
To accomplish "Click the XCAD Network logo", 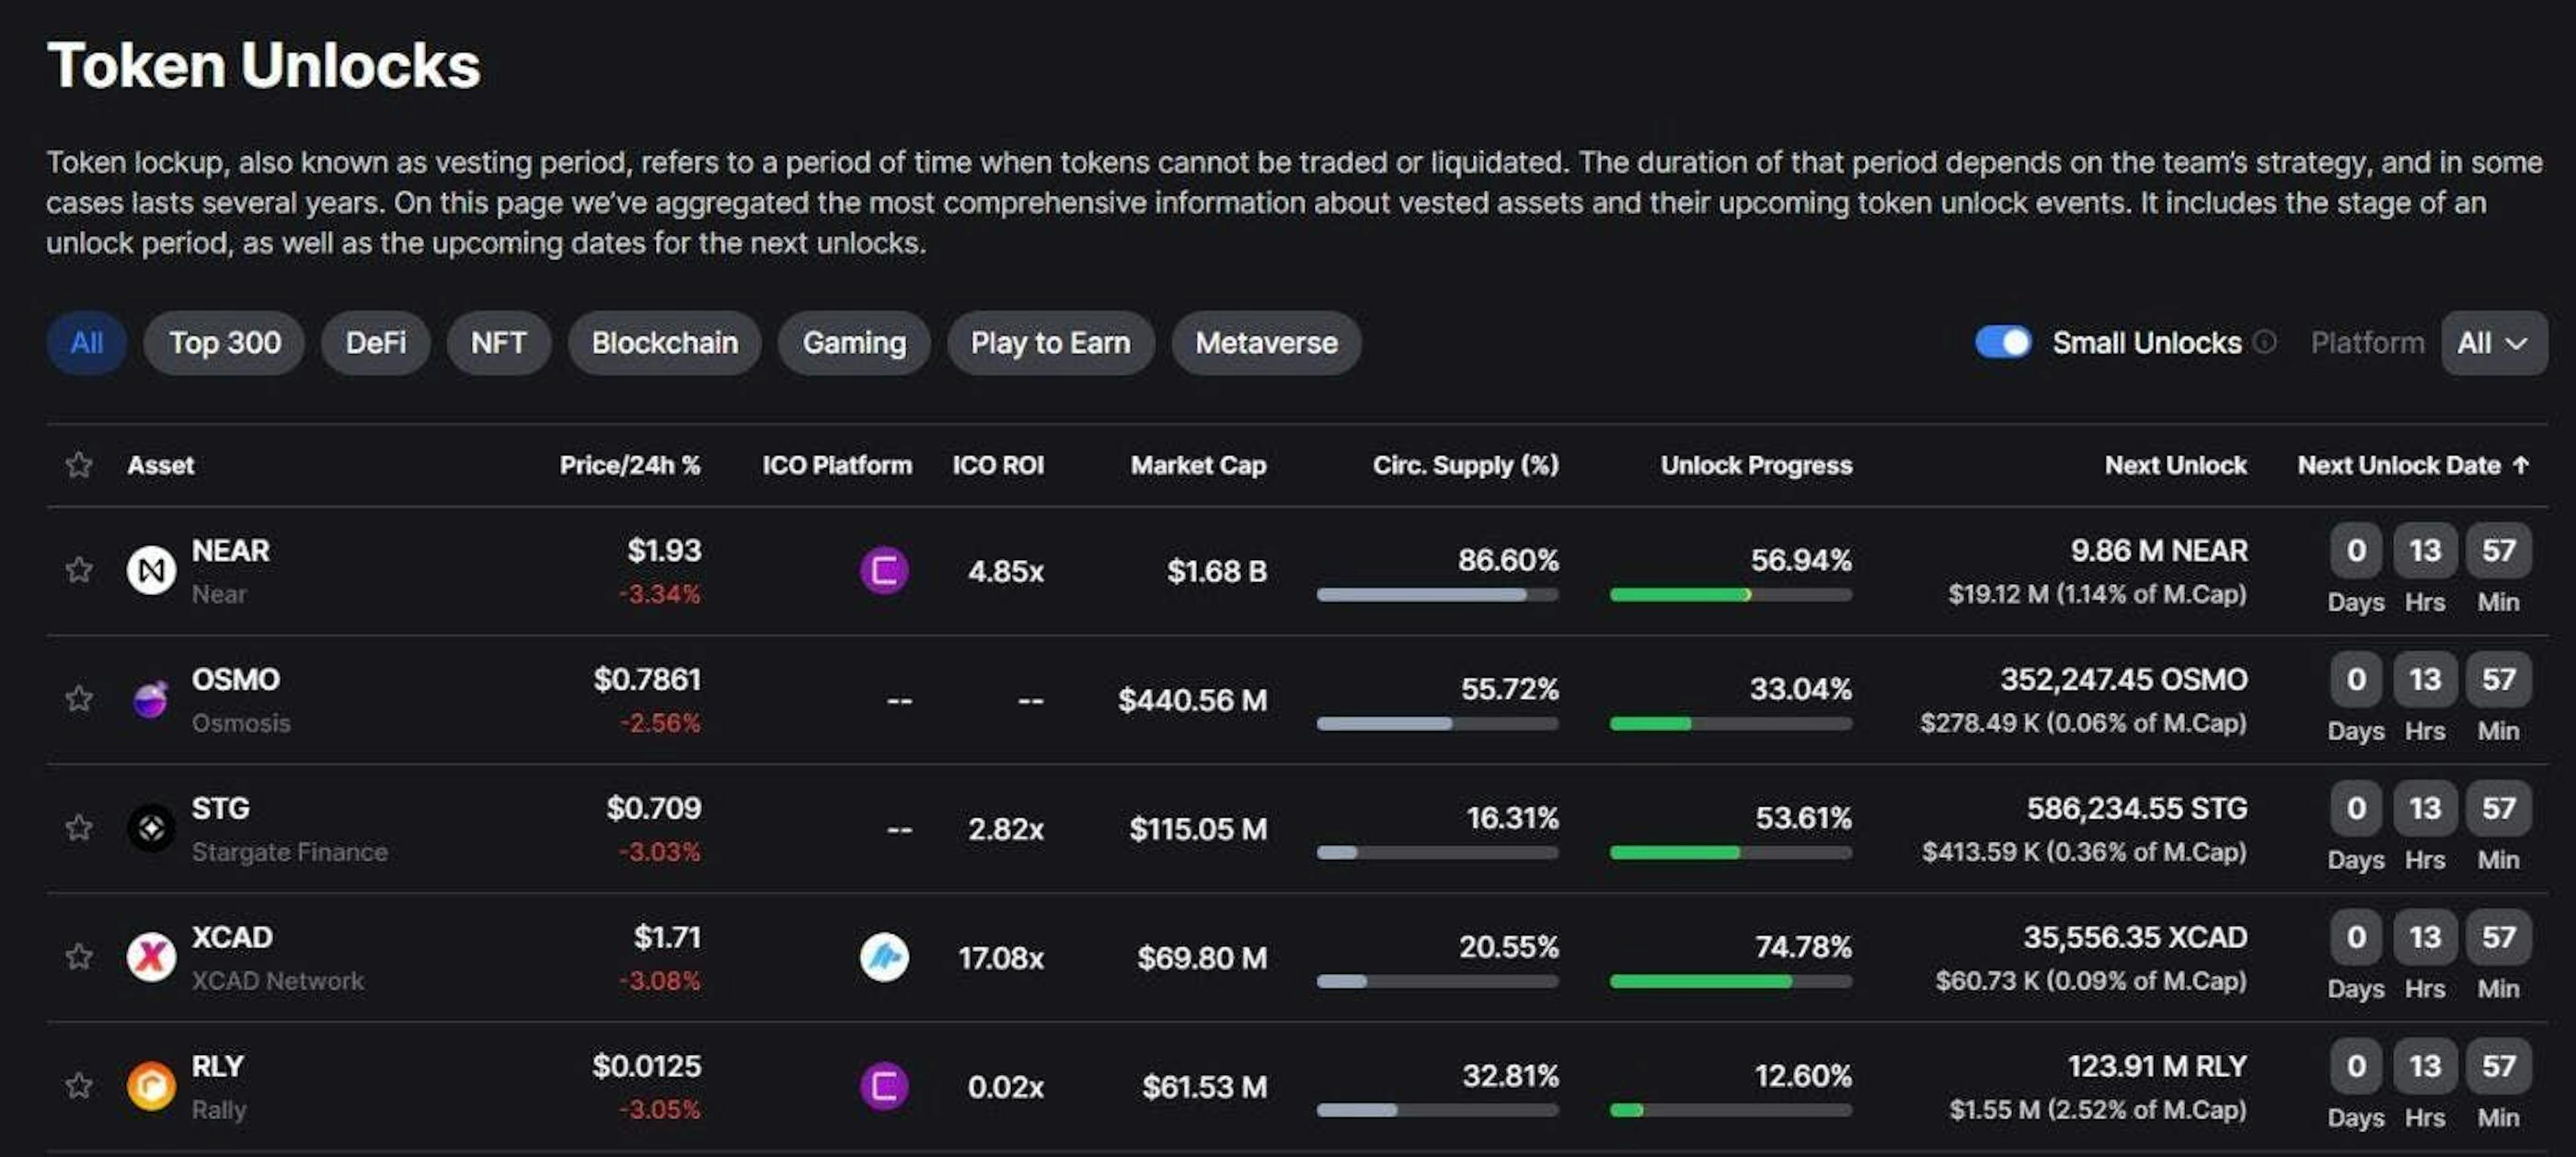I will pyautogui.click(x=152, y=957).
